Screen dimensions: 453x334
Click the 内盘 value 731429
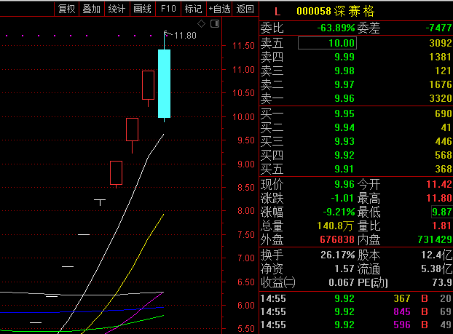(435, 239)
